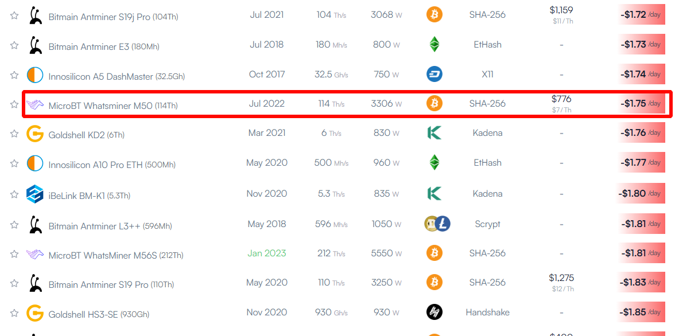Click the Innosilicon logo beside A5 DashMaster

coord(35,75)
